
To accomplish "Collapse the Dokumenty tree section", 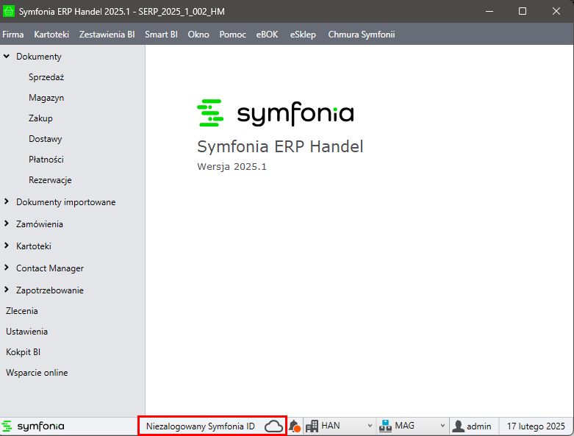I will tap(7, 57).
